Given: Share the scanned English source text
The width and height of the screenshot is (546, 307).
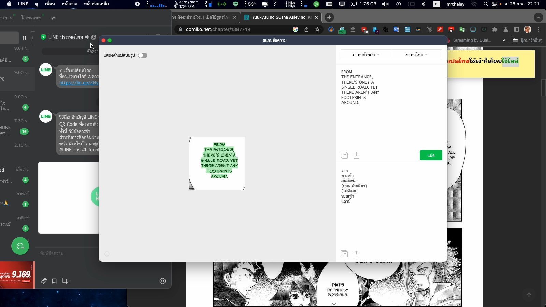Looking at the screenshot, I should click(356, 155).
